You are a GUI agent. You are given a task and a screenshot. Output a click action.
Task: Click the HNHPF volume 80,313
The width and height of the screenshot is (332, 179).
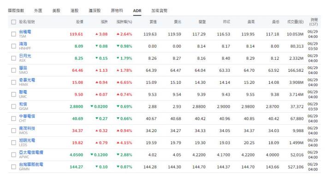point(297,46)
